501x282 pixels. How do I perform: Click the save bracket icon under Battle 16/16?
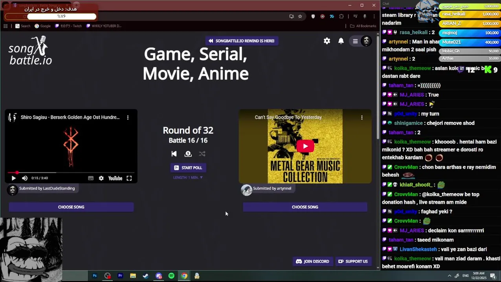coord(188,154)
